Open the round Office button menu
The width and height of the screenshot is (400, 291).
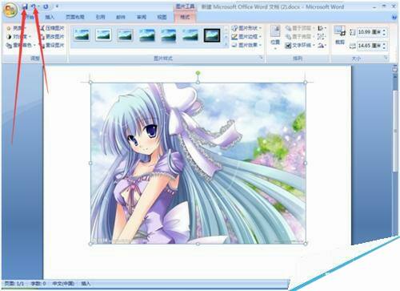[10, 10]
